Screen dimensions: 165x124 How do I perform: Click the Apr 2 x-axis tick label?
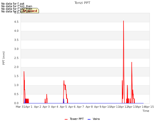point(38,107)
